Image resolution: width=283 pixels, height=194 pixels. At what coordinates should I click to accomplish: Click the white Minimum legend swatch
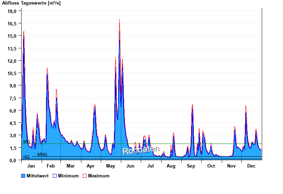pos(54,176)
